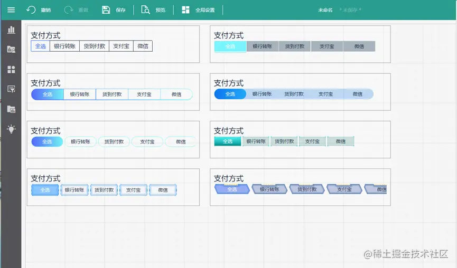Select 银行转账 in cyan-outlined segmented filter
Image resolution: width=457 pixels, height=268 pixels.
(80, 94)
